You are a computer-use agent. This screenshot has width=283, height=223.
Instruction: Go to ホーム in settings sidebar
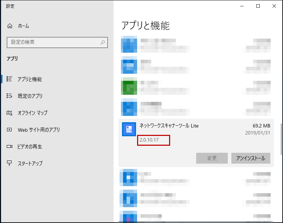tap(24, 26)
